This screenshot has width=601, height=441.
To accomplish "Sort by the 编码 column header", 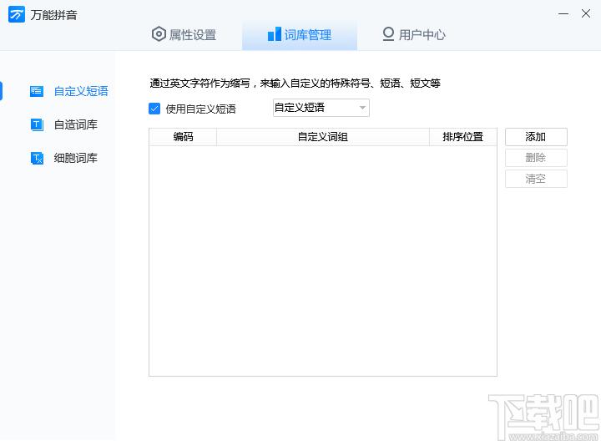I will tap(183, 137).
